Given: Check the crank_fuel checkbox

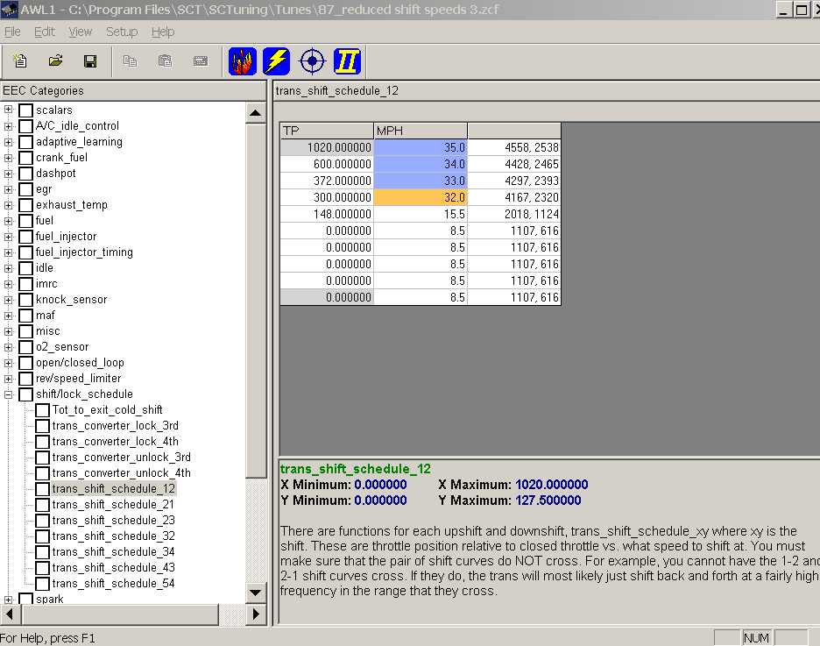Looking at the screenshot, I should [25, 158].
